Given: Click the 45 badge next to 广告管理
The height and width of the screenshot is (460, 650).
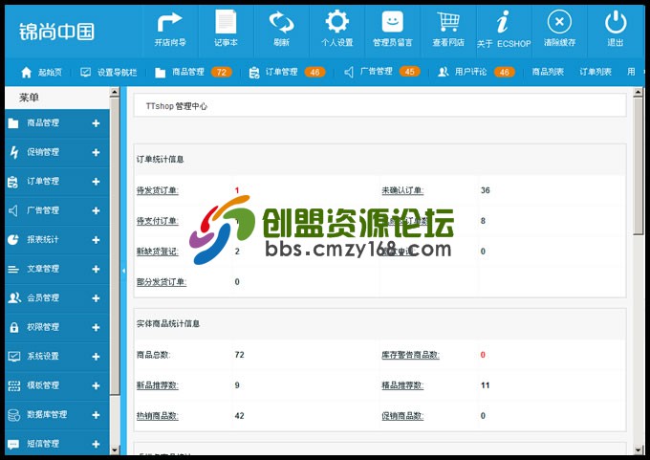Looking at the screenshot, I should pyautogui.click(x=409, y=72).
